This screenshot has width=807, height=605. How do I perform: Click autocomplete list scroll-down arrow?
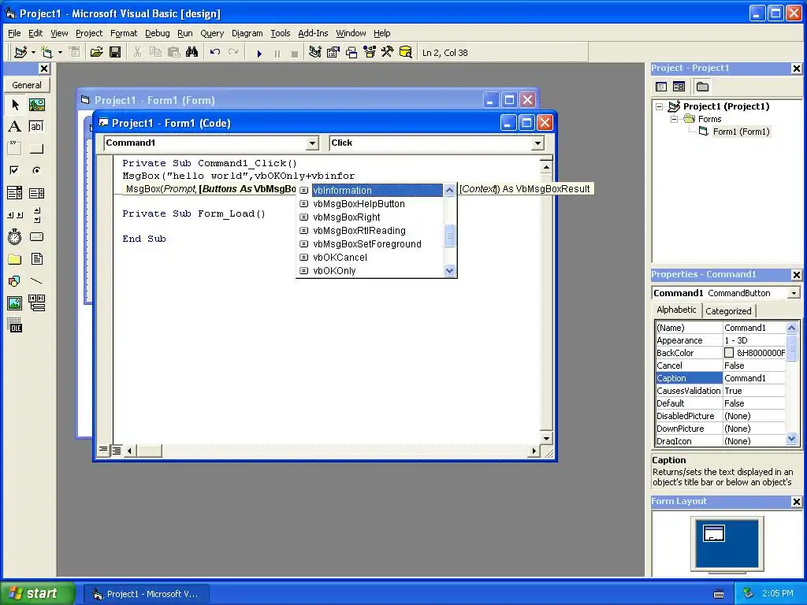(449, 271)
